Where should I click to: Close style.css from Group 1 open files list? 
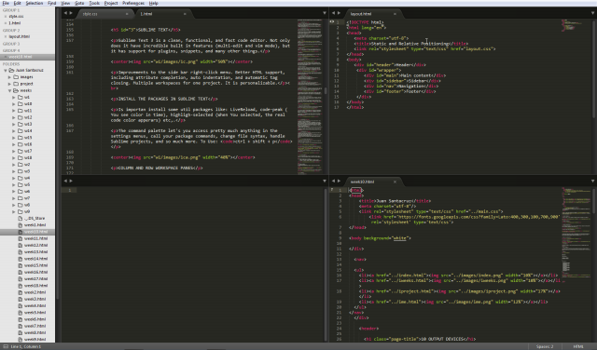5,17
